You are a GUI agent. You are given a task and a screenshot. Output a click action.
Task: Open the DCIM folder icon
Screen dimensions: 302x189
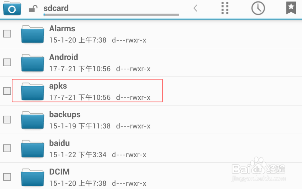[32, 178]
